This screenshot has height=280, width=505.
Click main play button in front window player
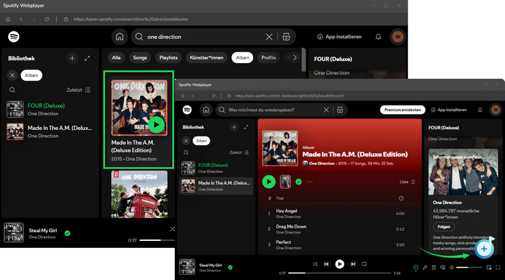pyautogui.click(x=340, y=264)
